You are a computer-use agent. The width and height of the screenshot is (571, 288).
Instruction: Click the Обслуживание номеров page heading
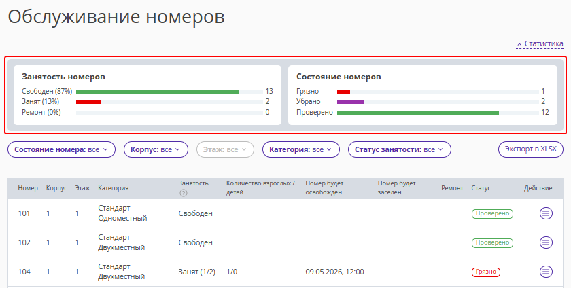[116, 17]
